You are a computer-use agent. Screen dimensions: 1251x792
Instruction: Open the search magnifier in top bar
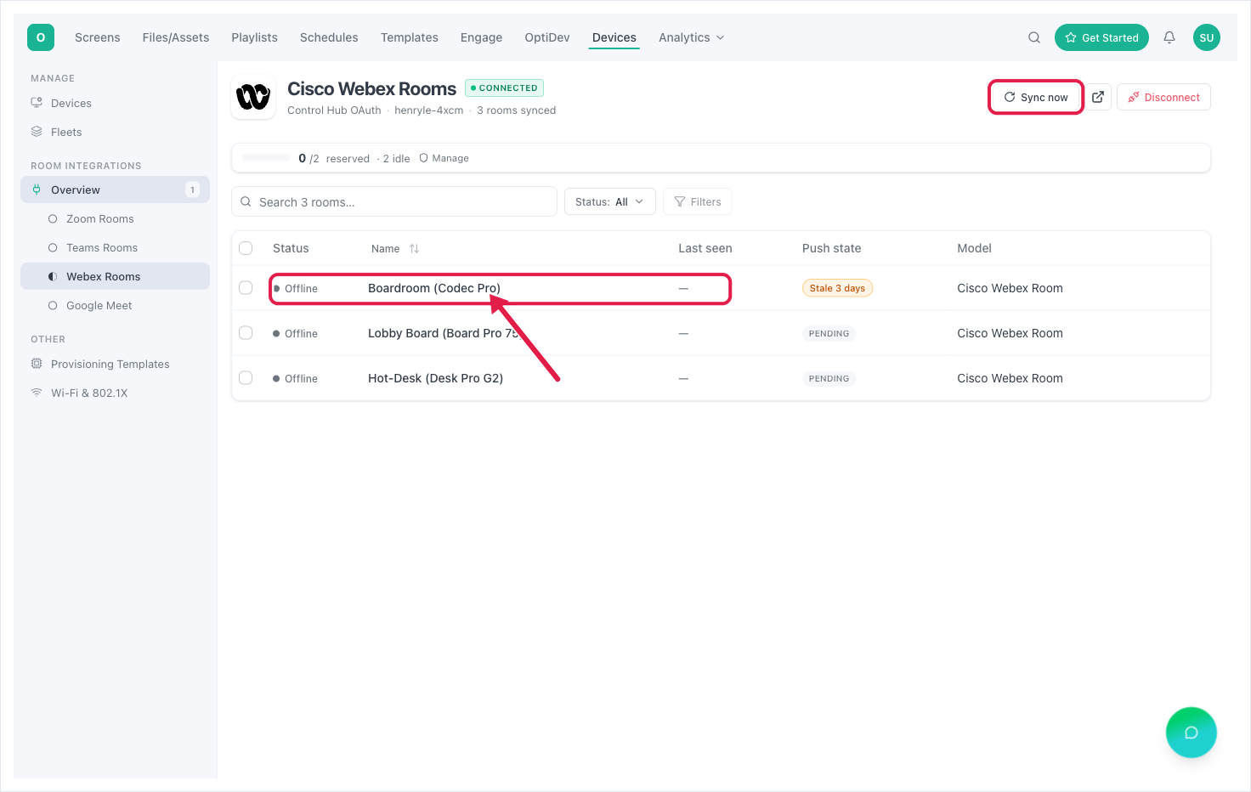[1034, 37]
